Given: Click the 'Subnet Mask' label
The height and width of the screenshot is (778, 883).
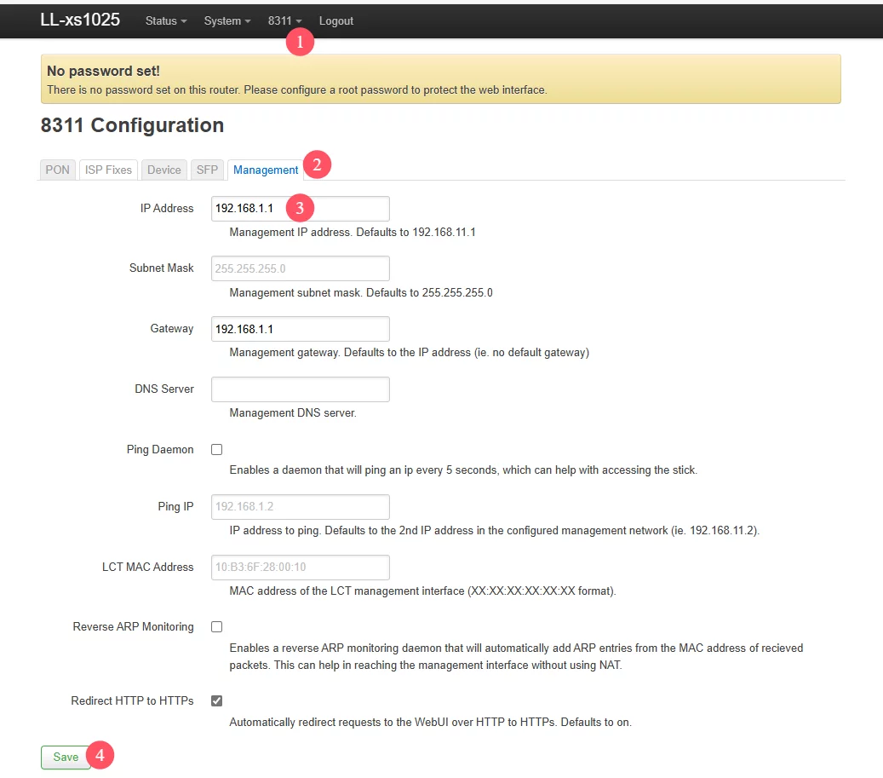Looking at the screenshot, I should click(162, 268).
